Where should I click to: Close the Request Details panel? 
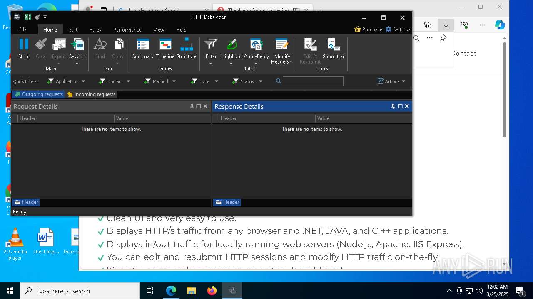[x=205, y=106]
